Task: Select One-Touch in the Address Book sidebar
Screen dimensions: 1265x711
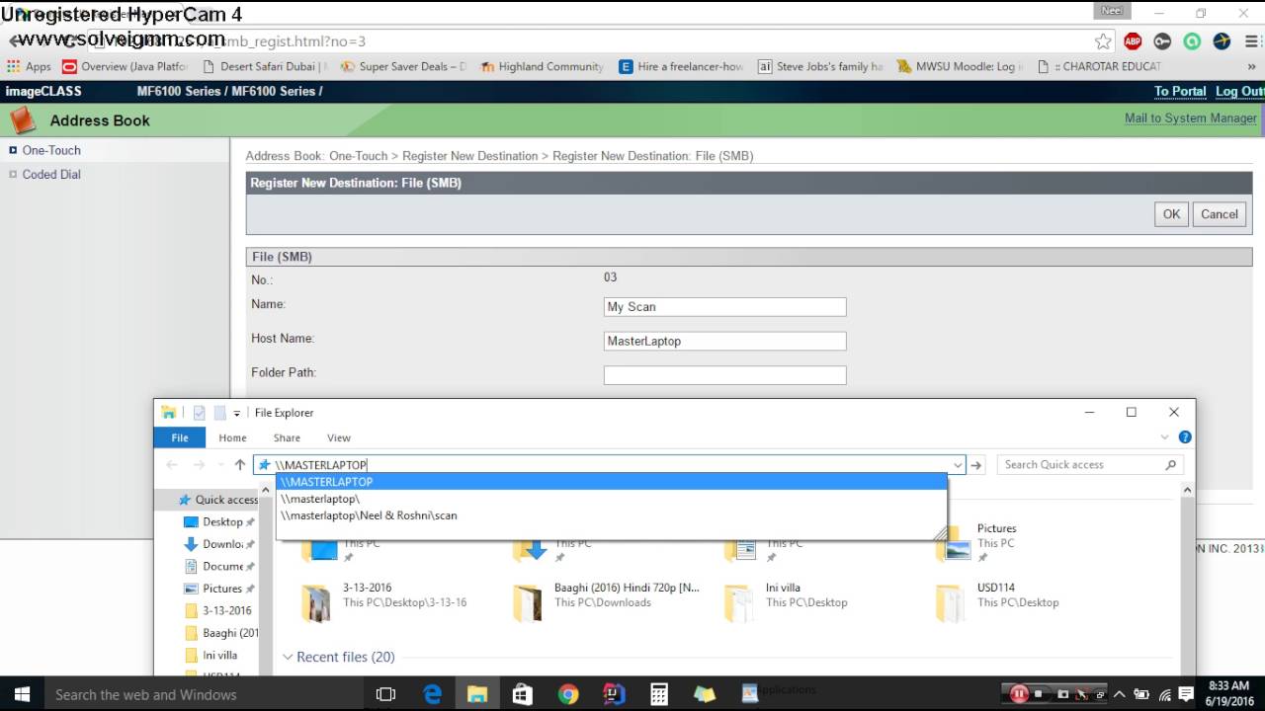Action: tap(51, 150)
